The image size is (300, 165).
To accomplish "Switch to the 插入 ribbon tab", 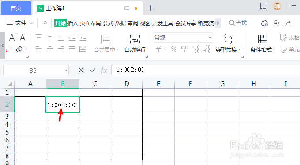I will 73,23.
